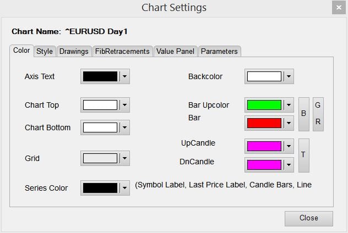
Task: Click the red Bar down color swatch
Action: click(x=264, y=123)
